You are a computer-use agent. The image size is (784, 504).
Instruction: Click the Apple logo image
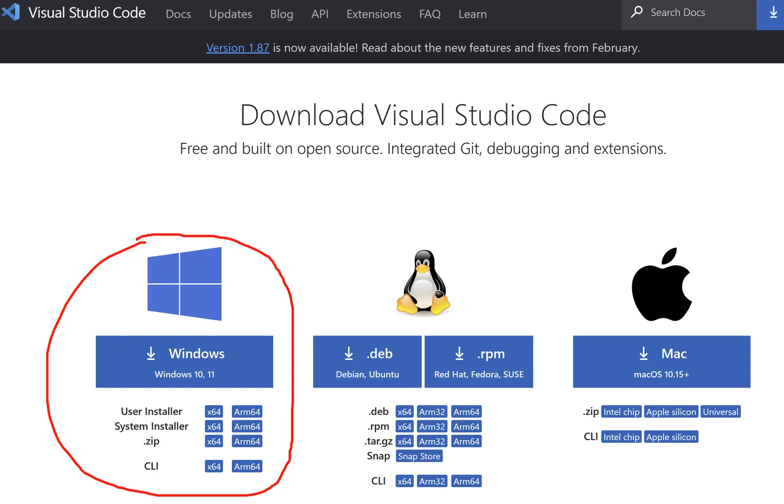661,284
